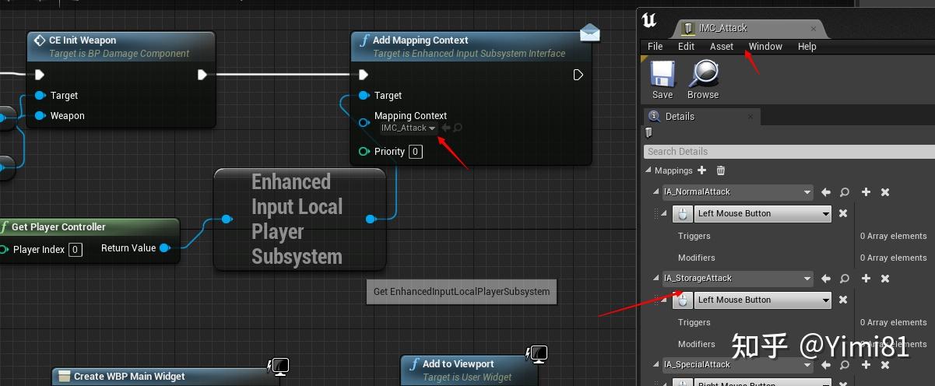Click the Add Mapping Context execution output pin

578,75
